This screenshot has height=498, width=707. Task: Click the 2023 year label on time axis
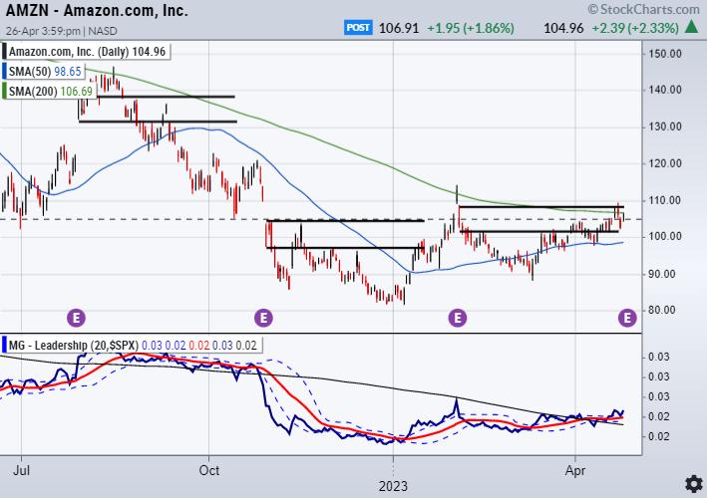click(394, 484)
